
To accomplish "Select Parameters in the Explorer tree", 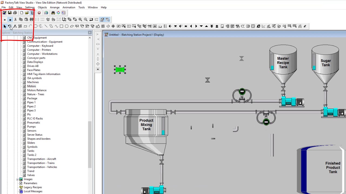I will pos(31,183).
